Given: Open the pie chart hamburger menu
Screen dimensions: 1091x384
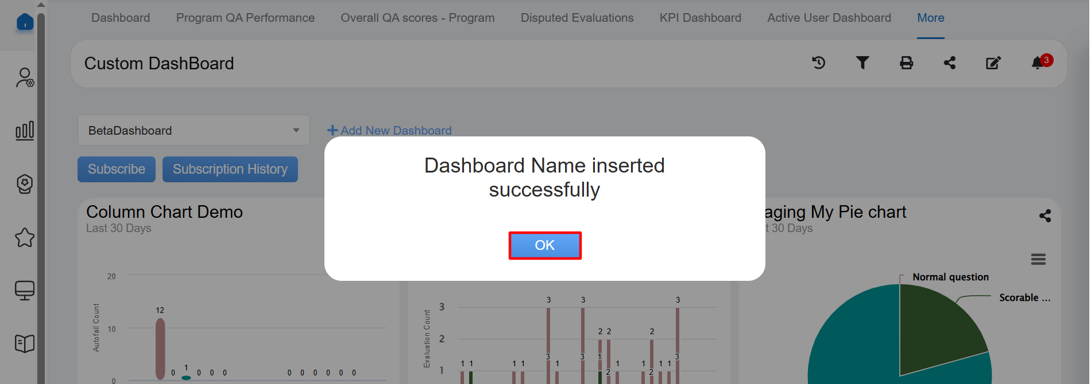Looking at the screenshot, I should pyautogui.click(x=1038, y=259).
